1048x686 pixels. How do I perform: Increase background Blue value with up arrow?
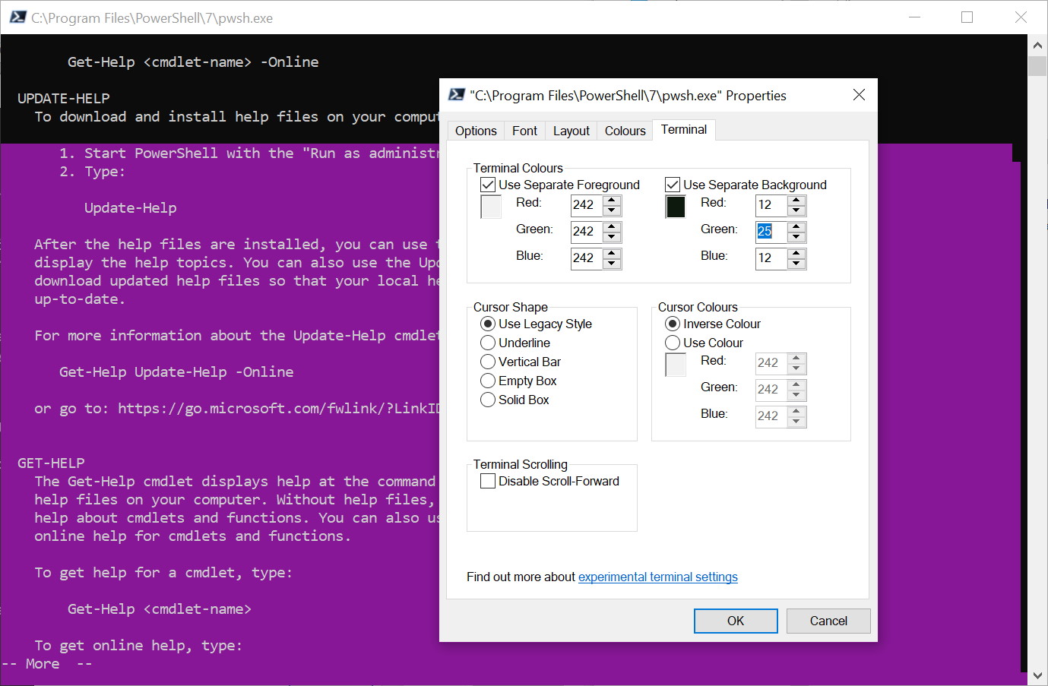[796, 254]
